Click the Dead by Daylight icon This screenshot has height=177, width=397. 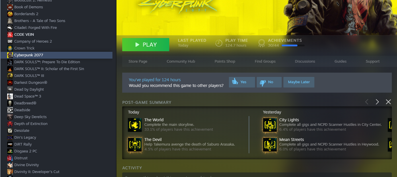coord(10,89)
